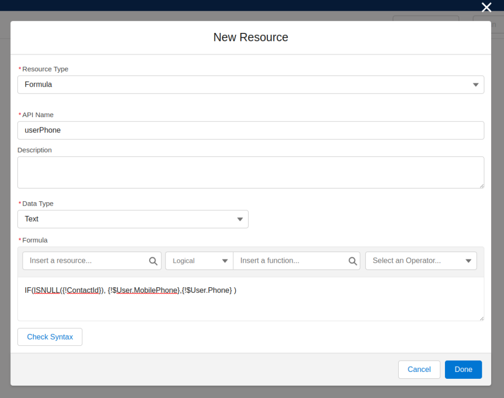Click empty space inside the formula editor
Screen dimensions: 504x398
tap(251, 307)
